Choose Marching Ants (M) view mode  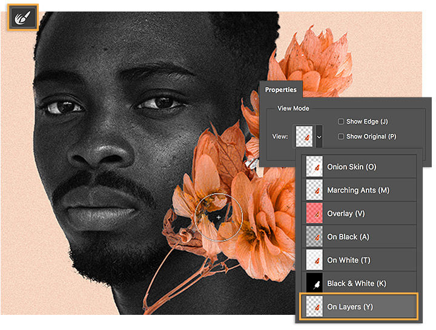click(359, 190)
